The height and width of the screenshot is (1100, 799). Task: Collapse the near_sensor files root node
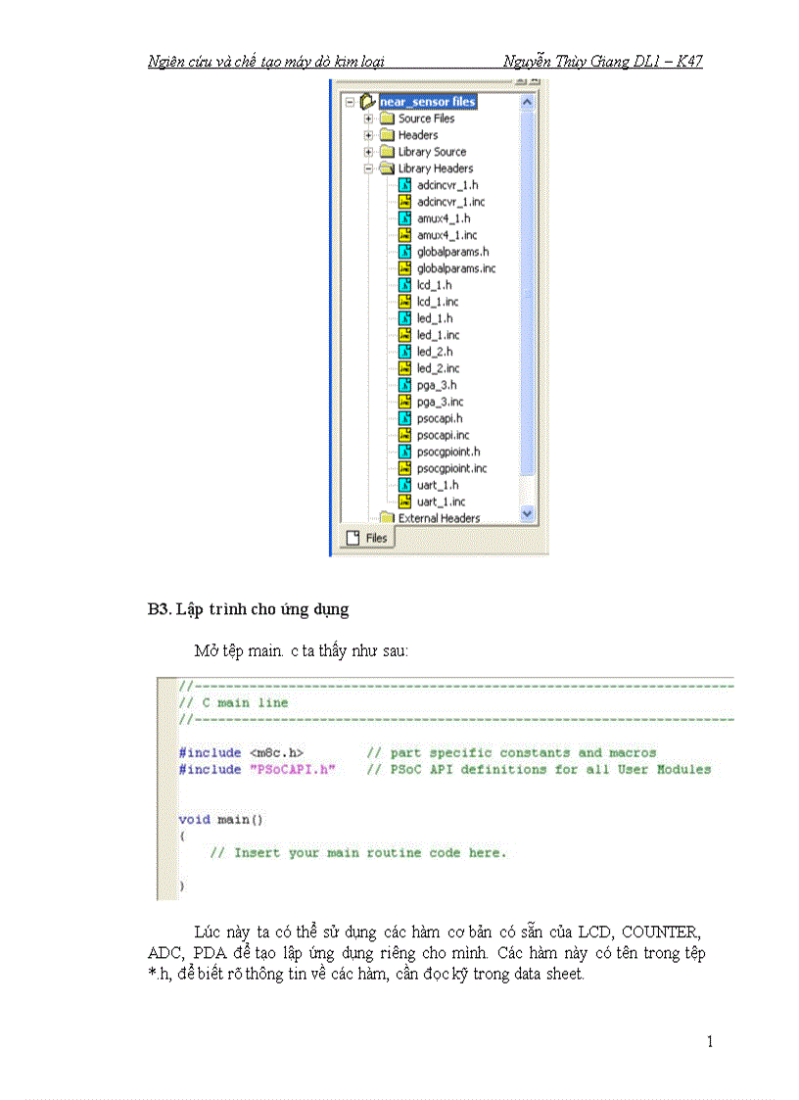pyautogui.click(x=350, y=102)
